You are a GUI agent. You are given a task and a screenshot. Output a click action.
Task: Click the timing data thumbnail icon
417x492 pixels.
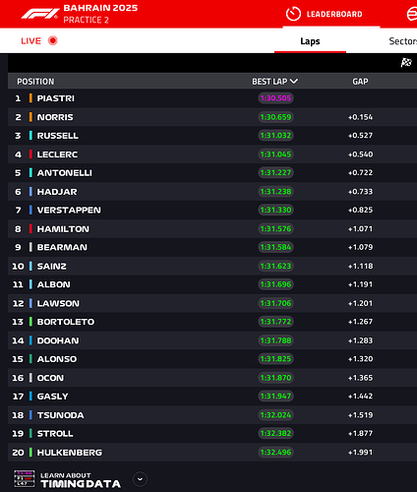[25, 478]
